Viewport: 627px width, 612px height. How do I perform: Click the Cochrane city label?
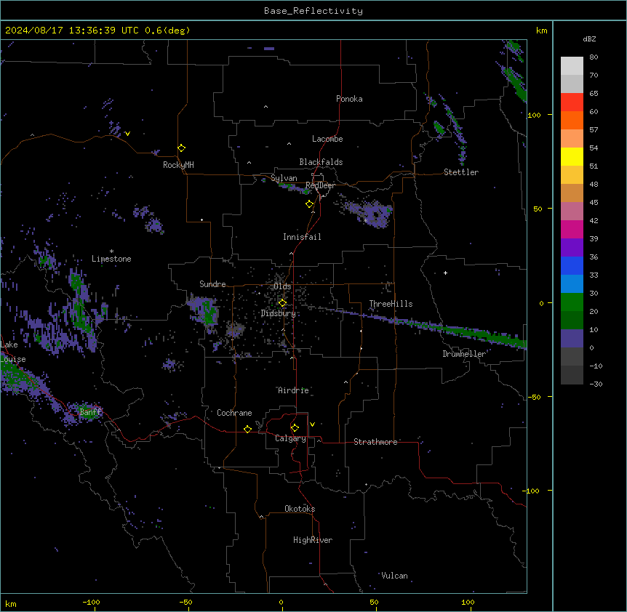click(234, 413)
